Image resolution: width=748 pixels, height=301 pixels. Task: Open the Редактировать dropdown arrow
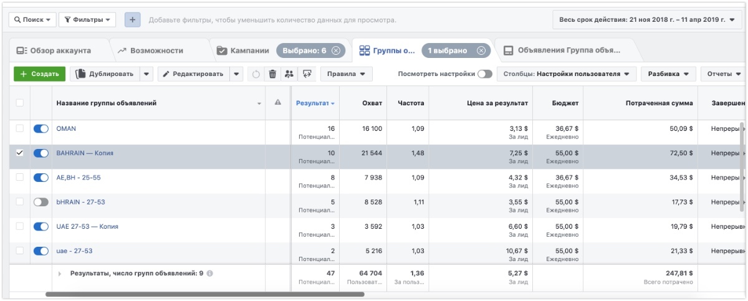(236, 74)
